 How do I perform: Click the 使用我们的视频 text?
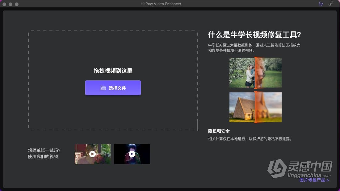43,156
